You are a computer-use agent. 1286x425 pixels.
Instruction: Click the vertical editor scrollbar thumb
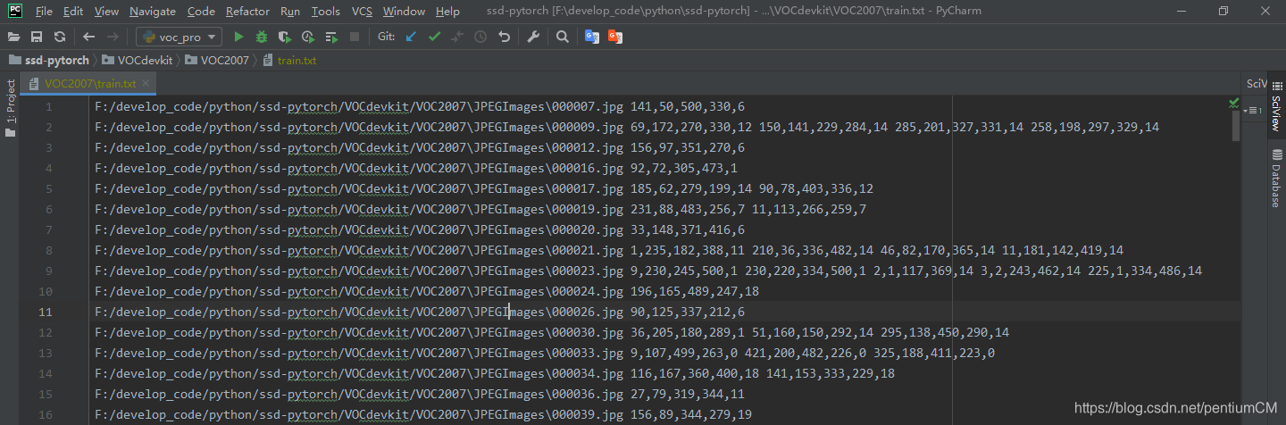coord(1236,127)
